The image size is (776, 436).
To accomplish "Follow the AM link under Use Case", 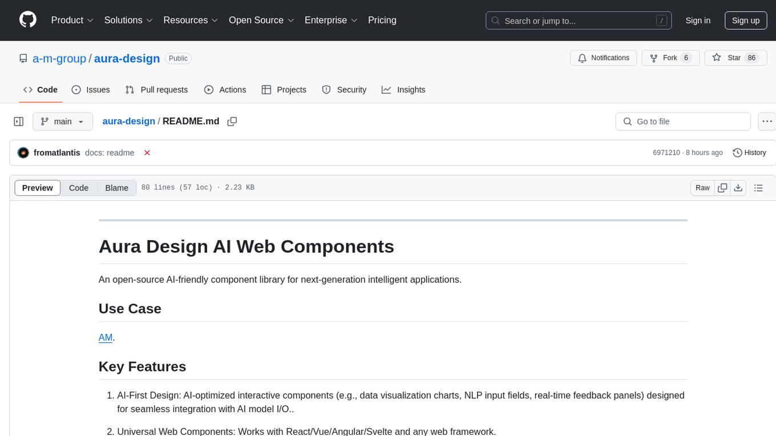I will [106, 337].
